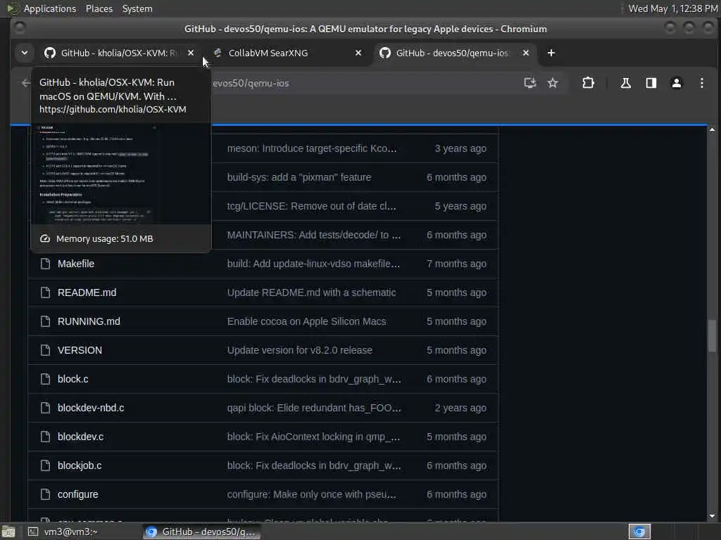Open README.md file
This screenshot has height=540, width=721.
(87, 292)
